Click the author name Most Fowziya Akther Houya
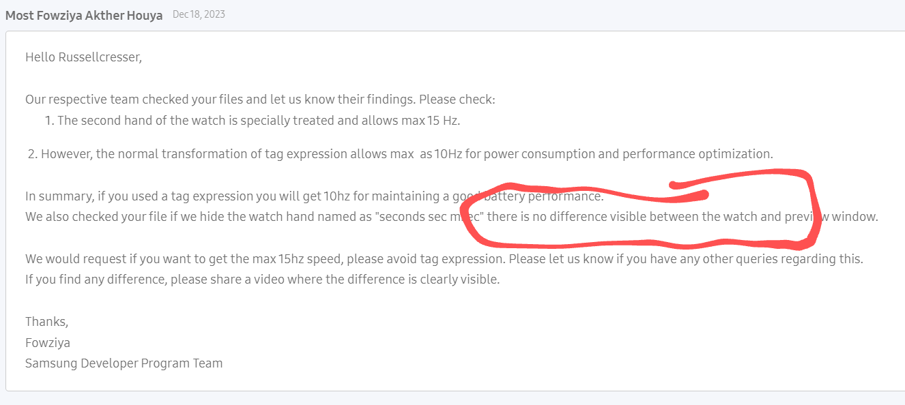Viewport: 905px width, 405px height. (84, 15)
